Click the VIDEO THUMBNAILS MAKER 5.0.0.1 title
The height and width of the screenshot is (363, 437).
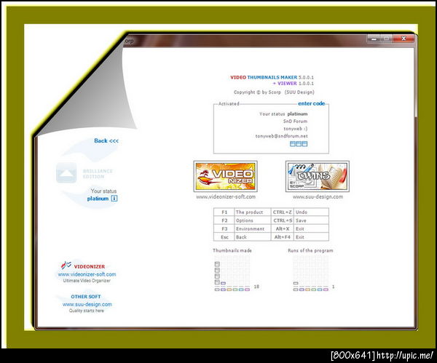point(272,77)
